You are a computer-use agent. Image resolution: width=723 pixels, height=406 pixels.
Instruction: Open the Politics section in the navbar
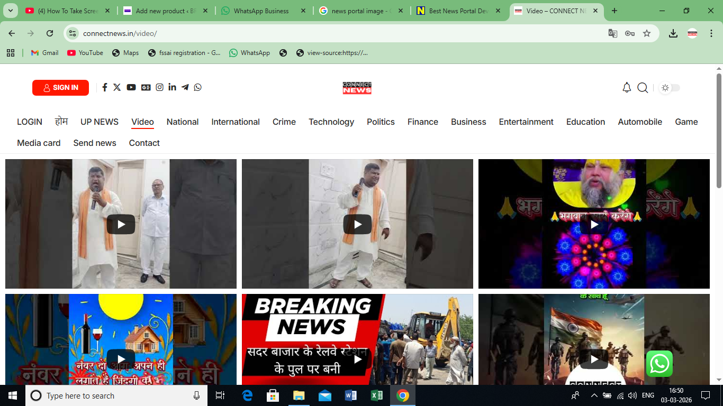(x=381, y=122)
